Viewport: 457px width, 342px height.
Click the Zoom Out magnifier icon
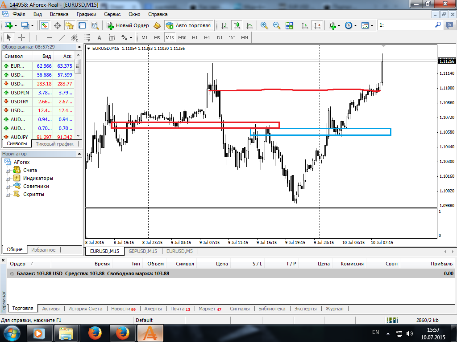click(277, 25)
